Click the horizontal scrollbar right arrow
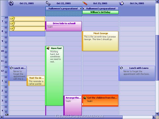The width and height of the screenshot is (159, 119). coord(154,117)
